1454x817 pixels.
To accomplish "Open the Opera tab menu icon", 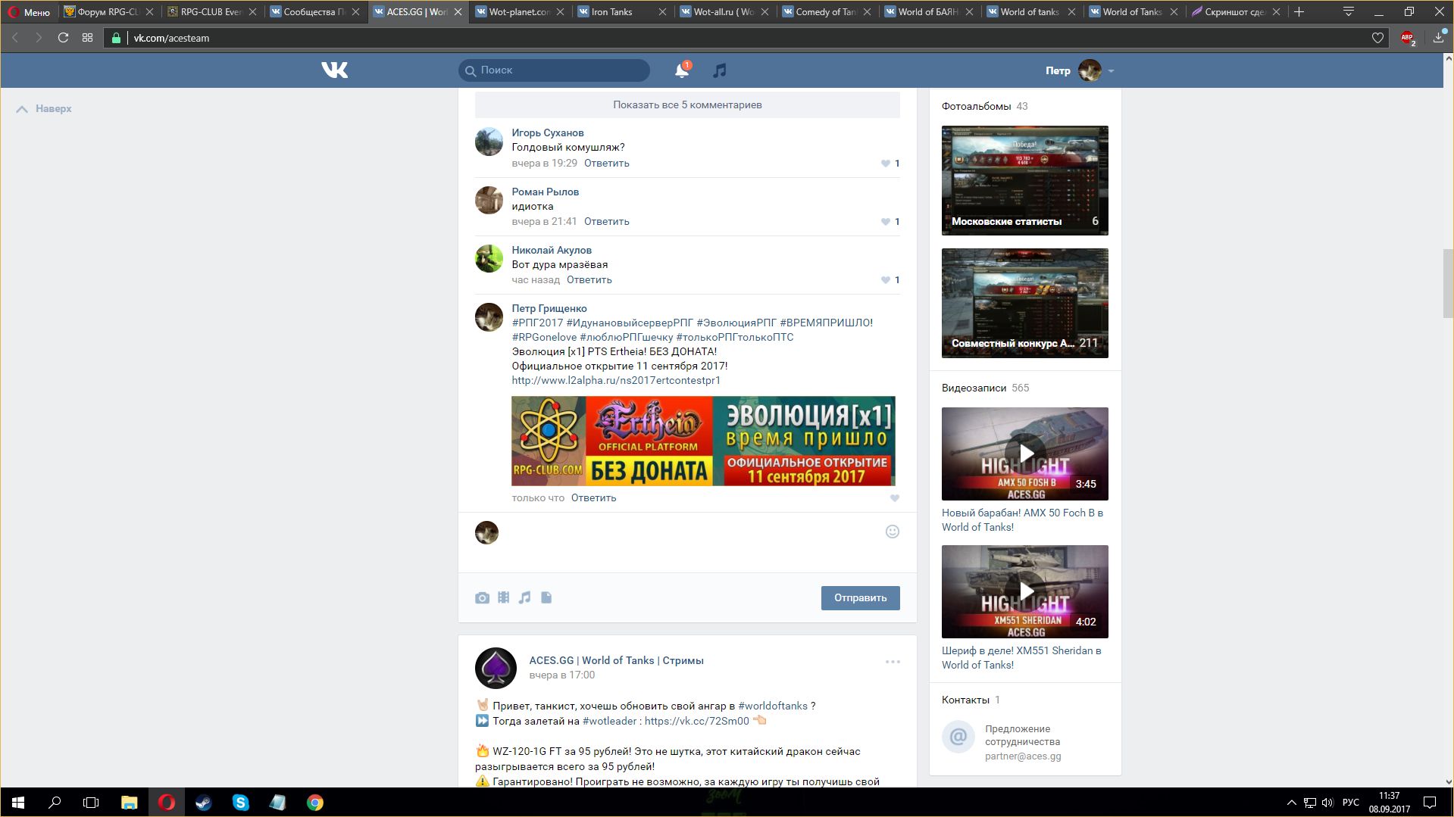I will [1349, 11].
